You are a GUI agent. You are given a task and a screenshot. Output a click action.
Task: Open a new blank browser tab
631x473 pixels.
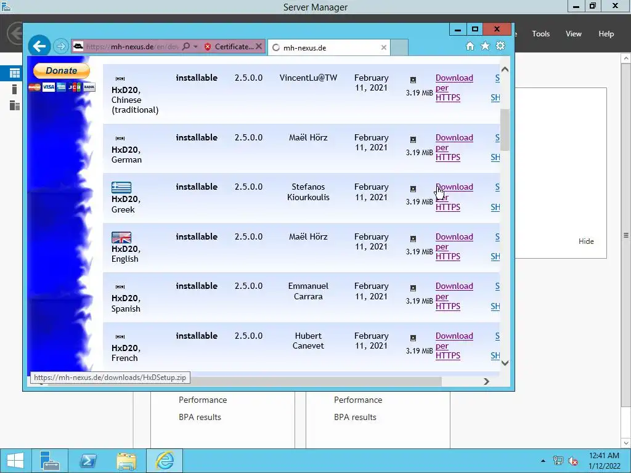[399, 47]
